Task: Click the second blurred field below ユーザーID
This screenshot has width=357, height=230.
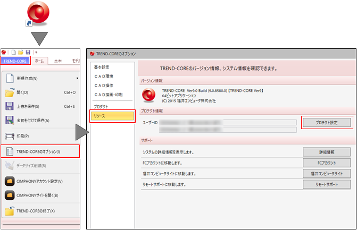Action: (228, 130)
